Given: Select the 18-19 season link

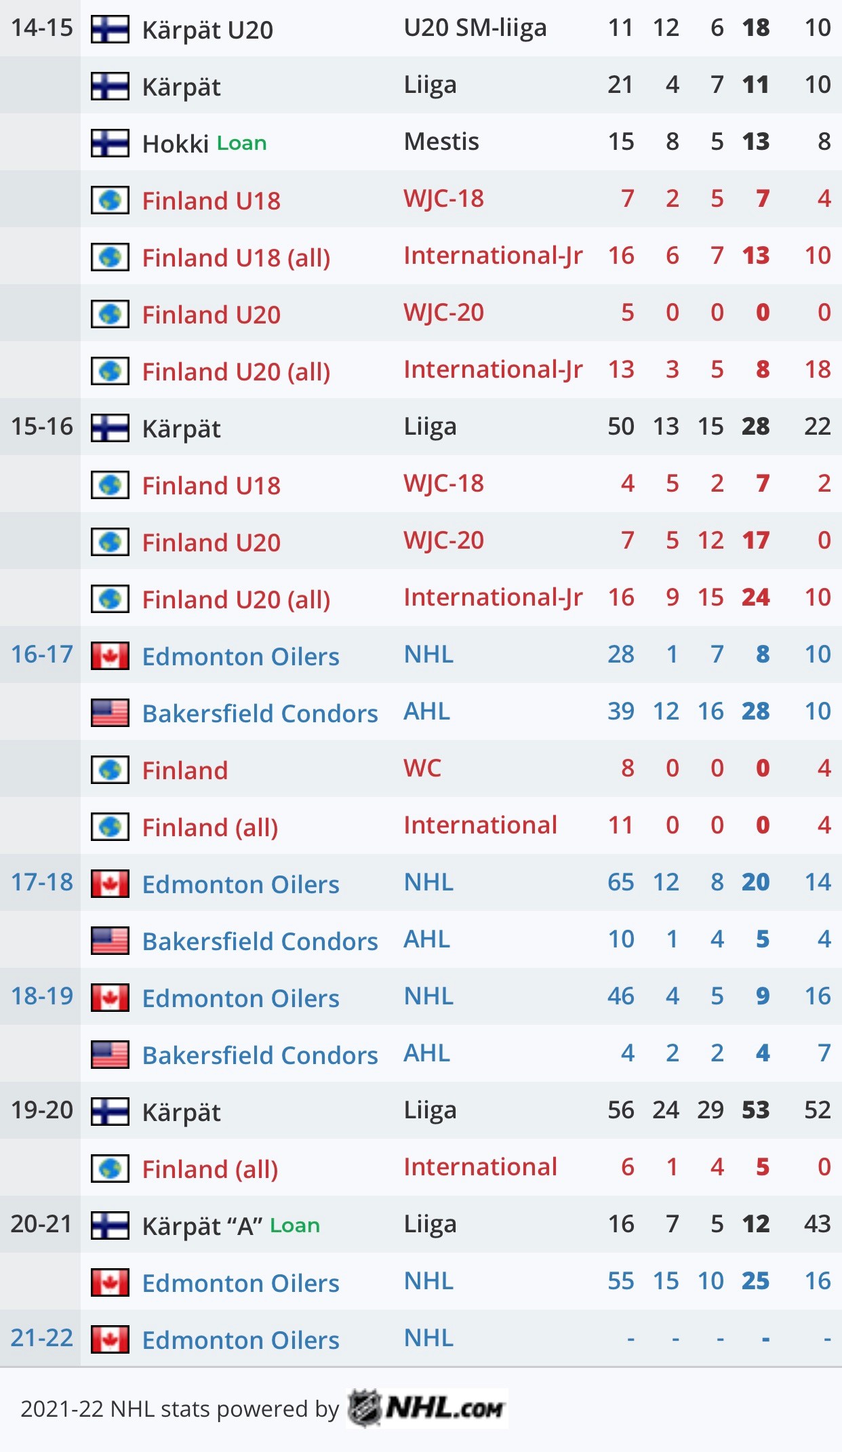Looking at the screenshot, I should 41,996.
